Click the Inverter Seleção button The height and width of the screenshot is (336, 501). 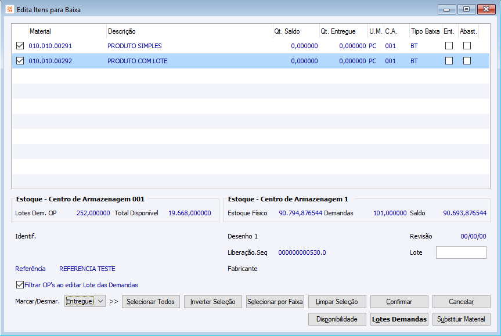click(x=213, y=302)
